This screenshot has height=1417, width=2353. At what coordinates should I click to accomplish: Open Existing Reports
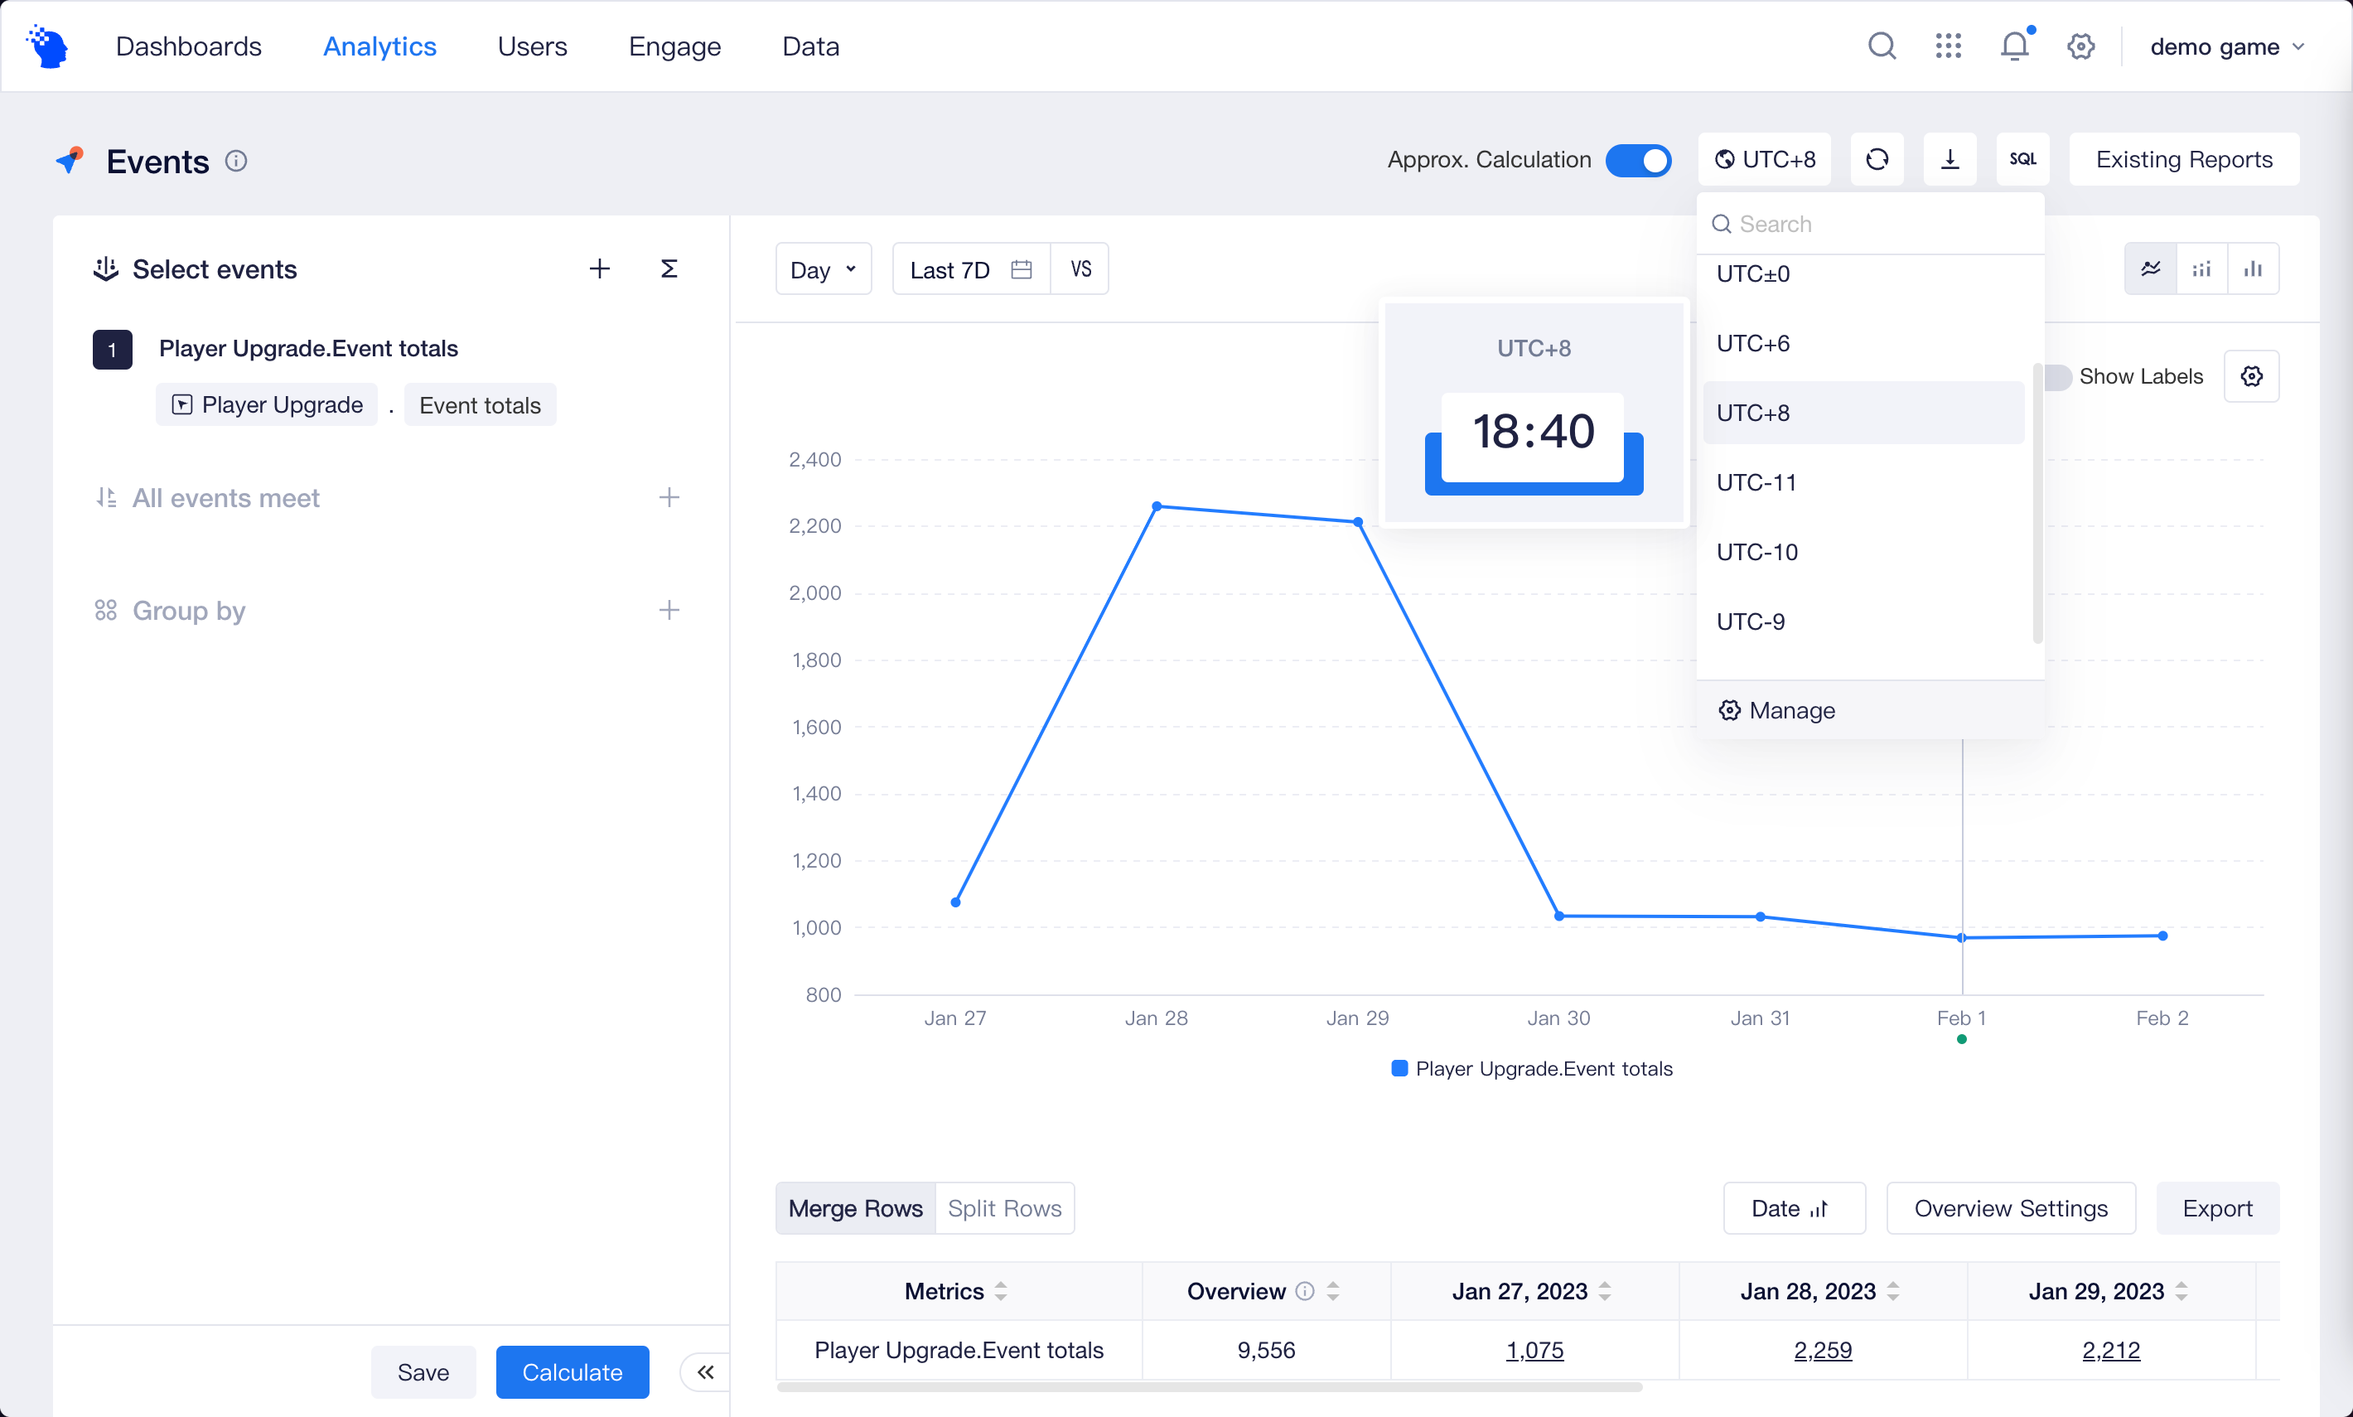click(x=2183, y=159)
